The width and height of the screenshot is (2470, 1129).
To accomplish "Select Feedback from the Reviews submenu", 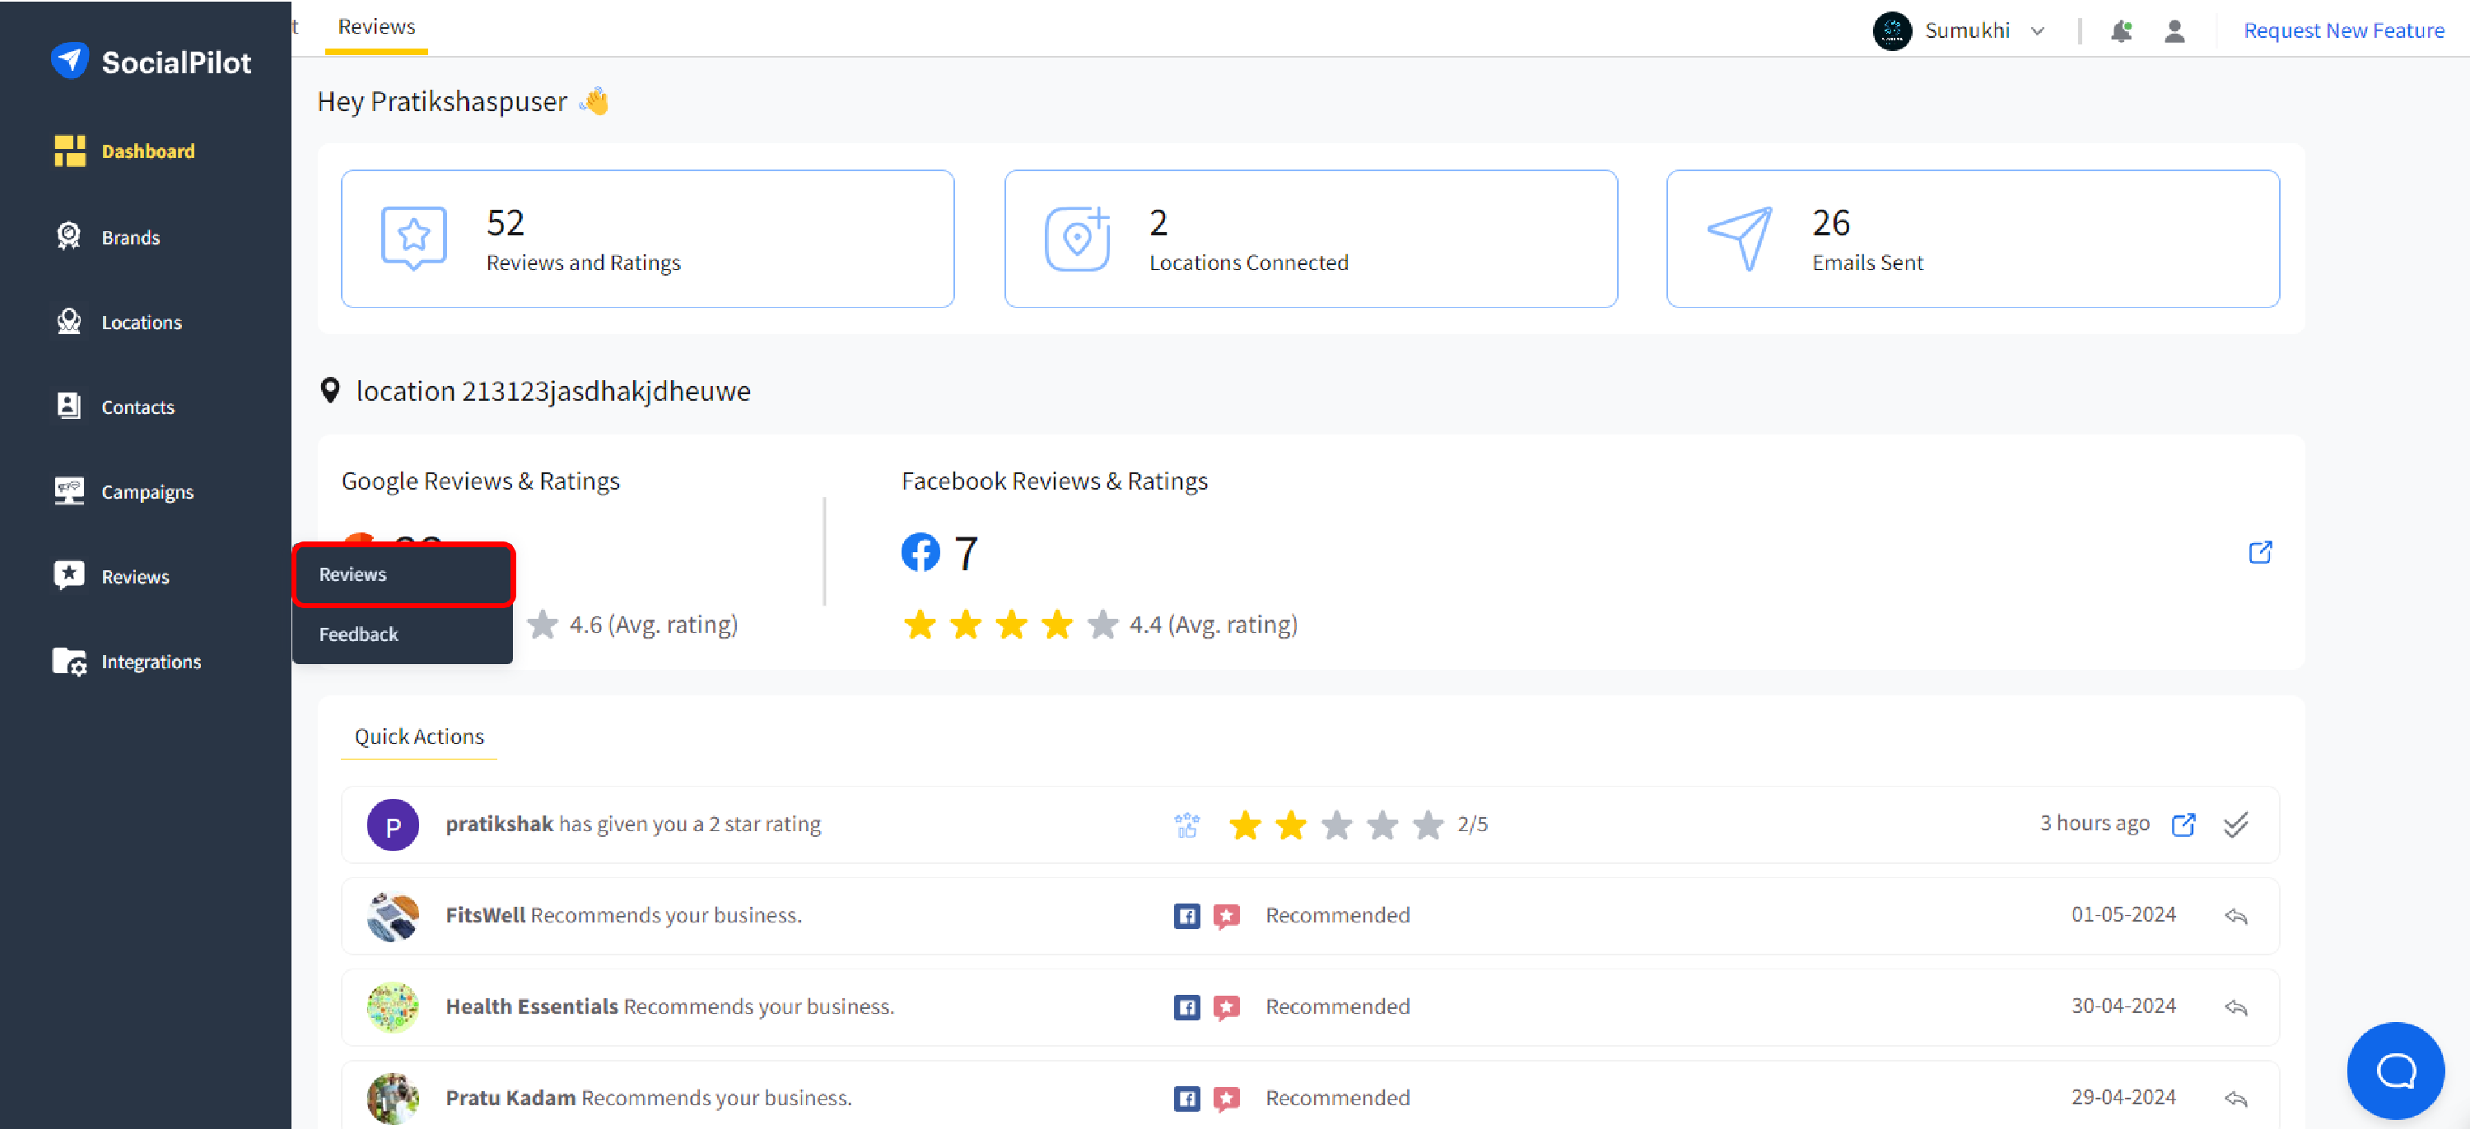I will (x=359, y=634).
